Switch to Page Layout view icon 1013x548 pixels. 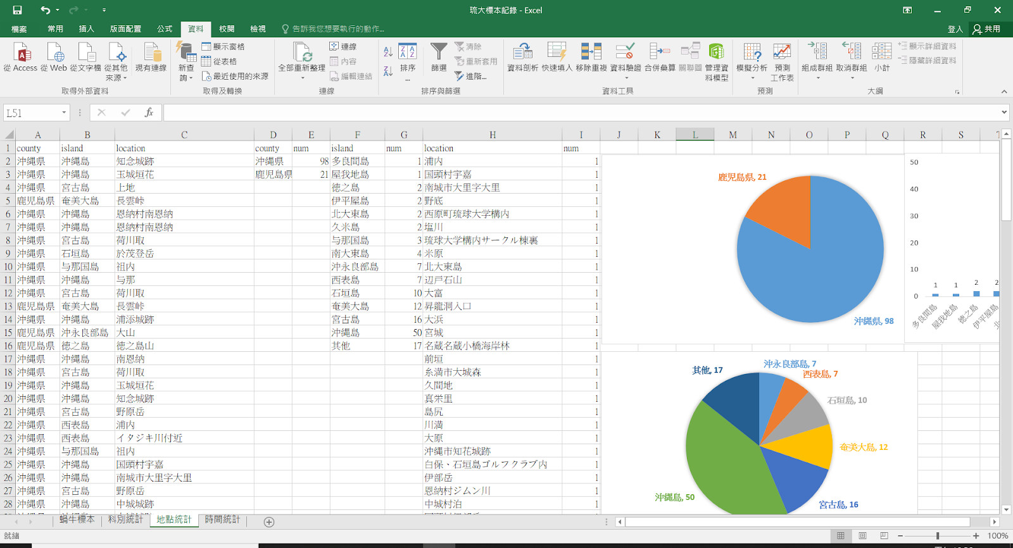(862, 535)
